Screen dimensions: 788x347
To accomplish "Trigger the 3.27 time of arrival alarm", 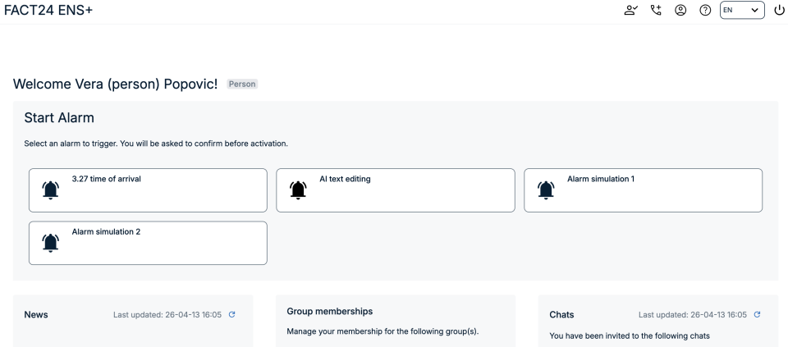I will (x=148, y=190).
